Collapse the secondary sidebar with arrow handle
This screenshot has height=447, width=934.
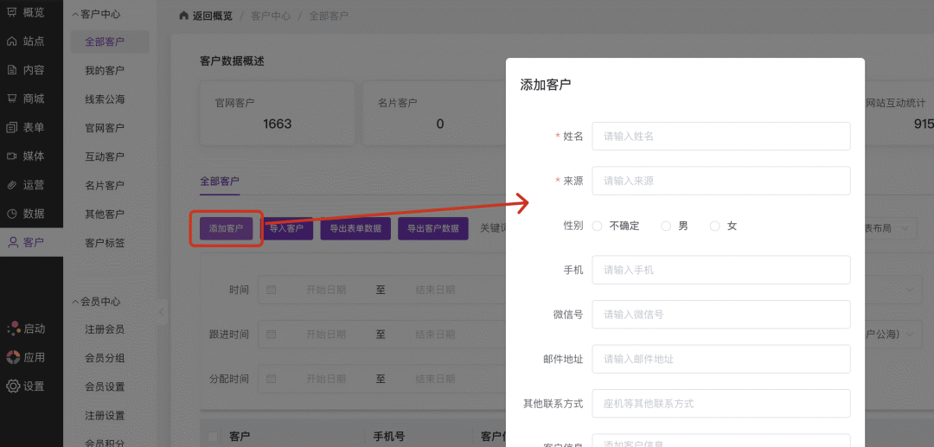tap(161, 312)
